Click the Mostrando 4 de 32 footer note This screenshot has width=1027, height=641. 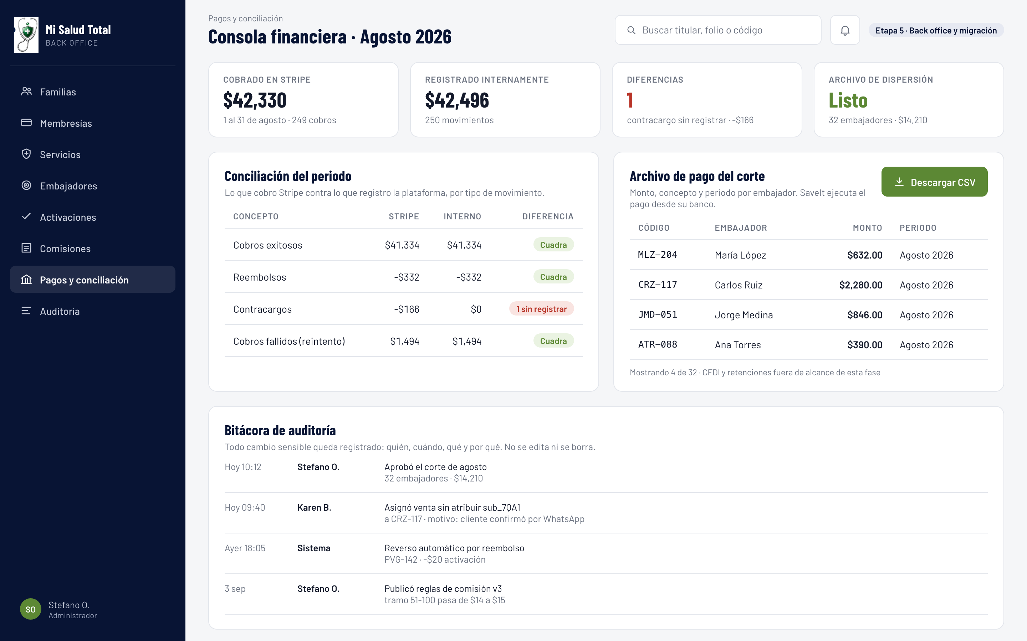coord(755,372)
